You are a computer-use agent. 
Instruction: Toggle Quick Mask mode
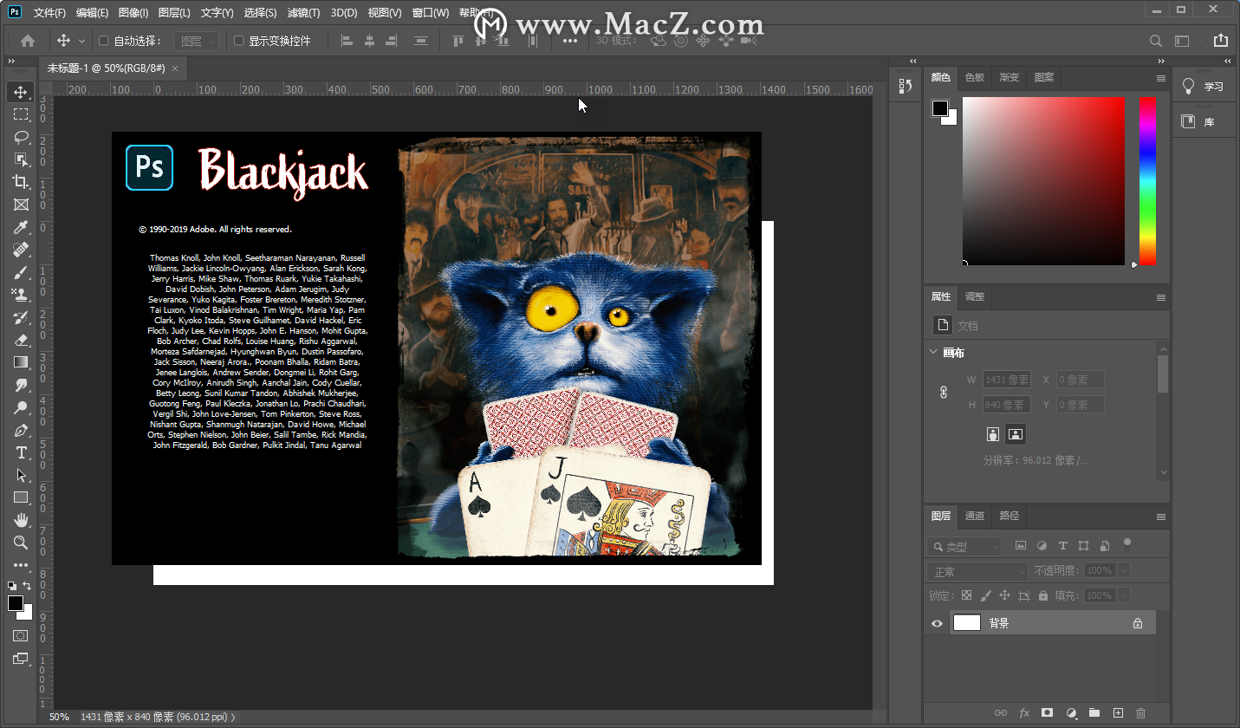click(21, 635)
